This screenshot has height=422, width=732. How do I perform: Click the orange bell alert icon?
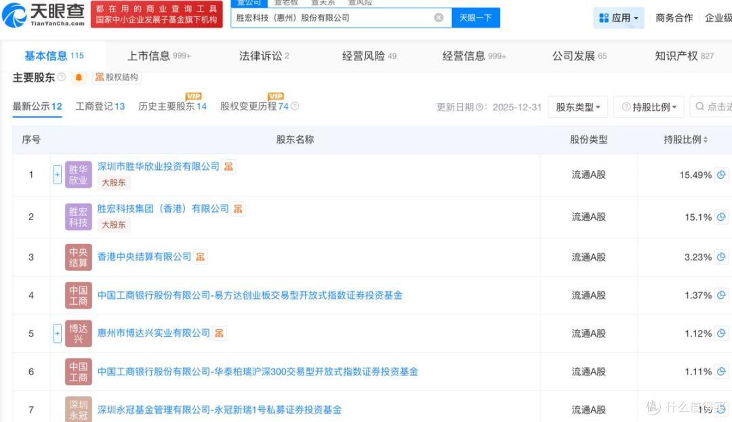click(x=79, y=77)
